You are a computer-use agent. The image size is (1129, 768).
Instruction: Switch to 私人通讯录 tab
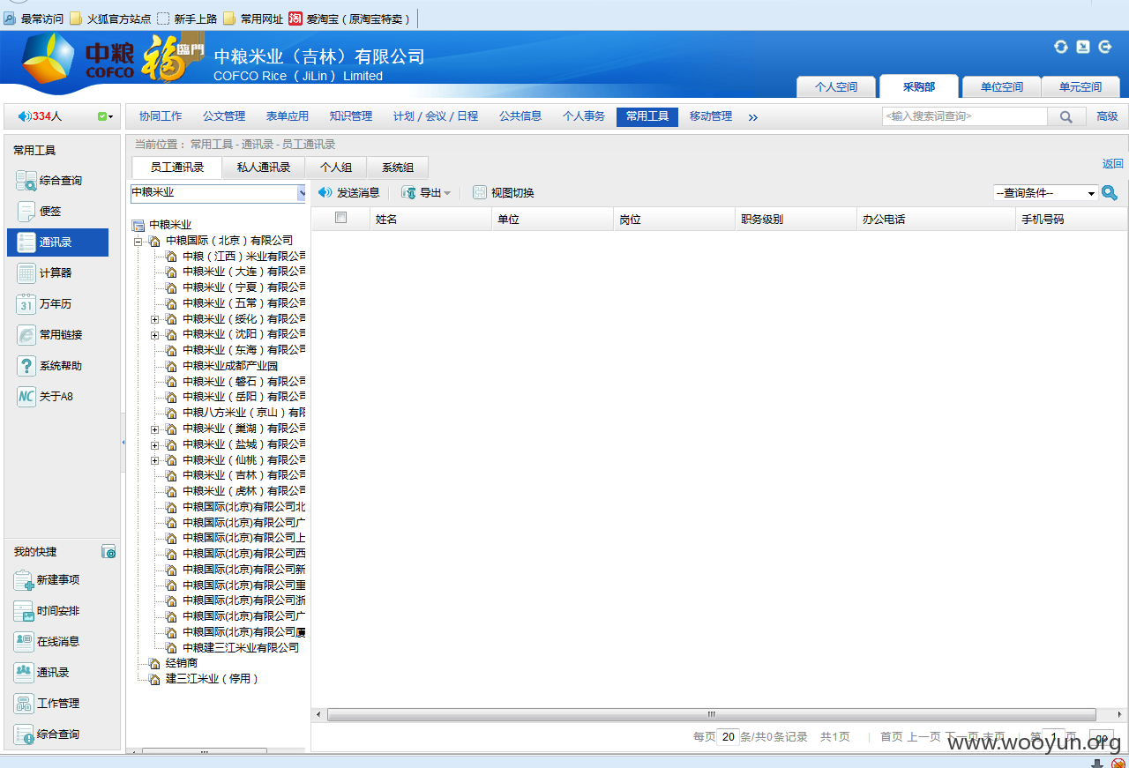tap(264, 168)
